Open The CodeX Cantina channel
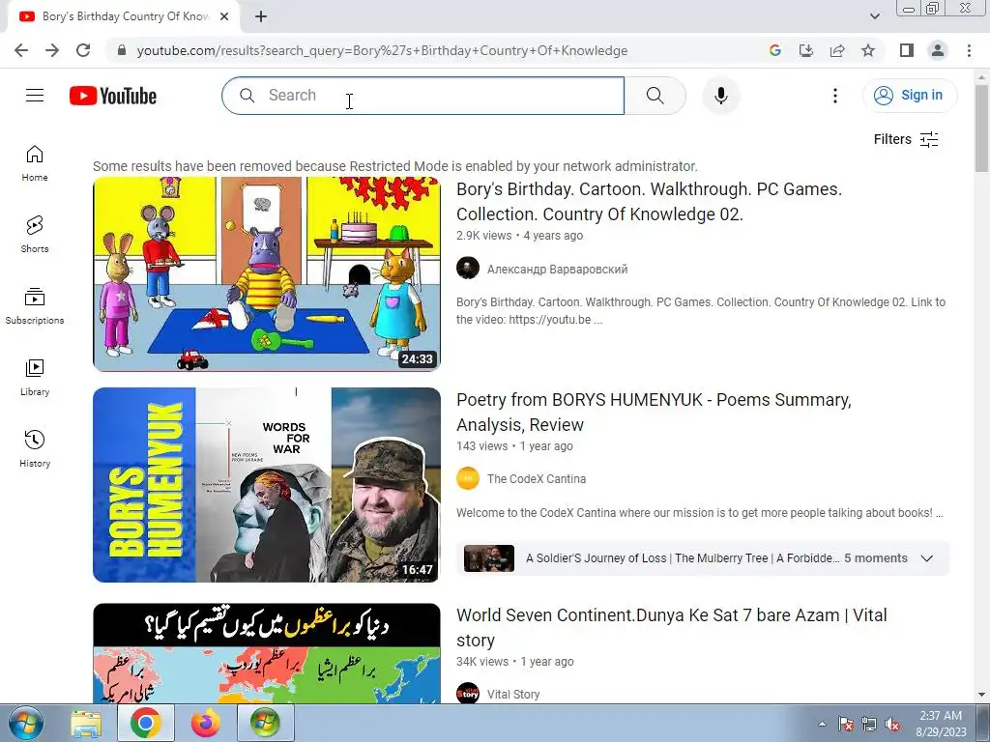The image size is (990, 742). pos(537,479)
